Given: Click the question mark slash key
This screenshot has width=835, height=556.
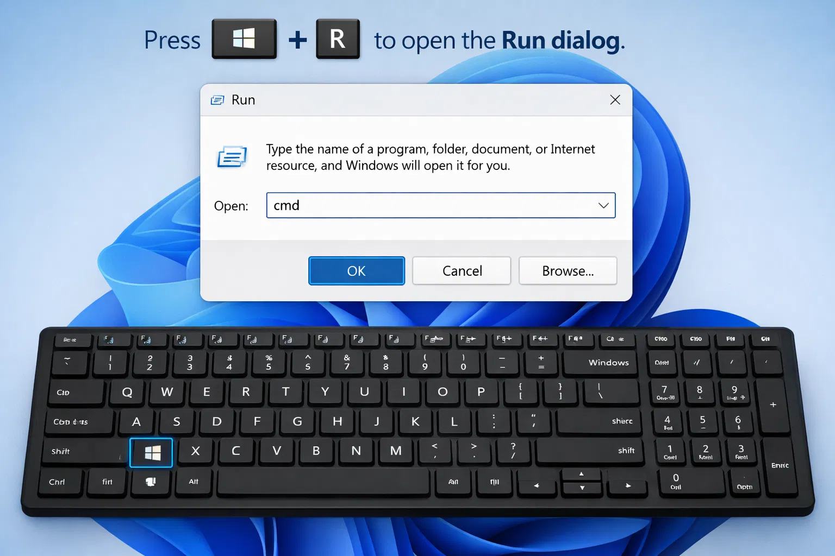Looking at the screenshot, I should coord(513,451).
